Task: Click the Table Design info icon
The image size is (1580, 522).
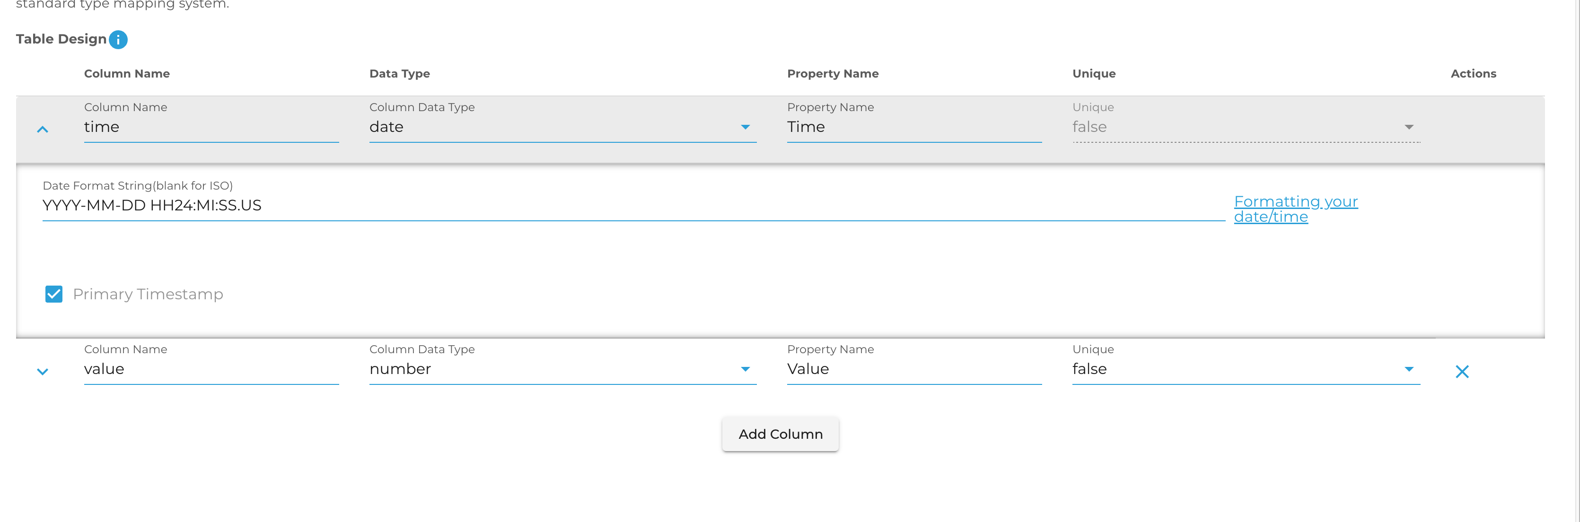Action: (x=118, y=40)
